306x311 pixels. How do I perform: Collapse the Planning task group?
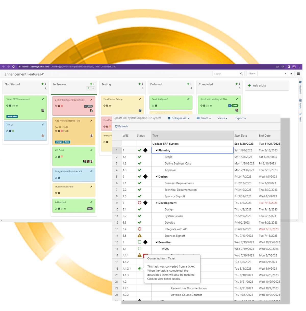pos(157,150)
